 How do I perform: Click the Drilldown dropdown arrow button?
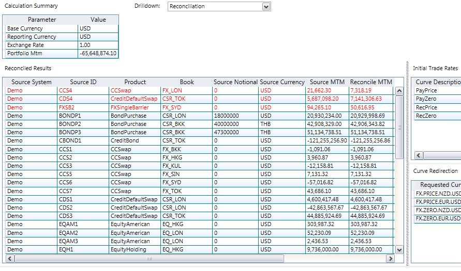click(266, 6)
